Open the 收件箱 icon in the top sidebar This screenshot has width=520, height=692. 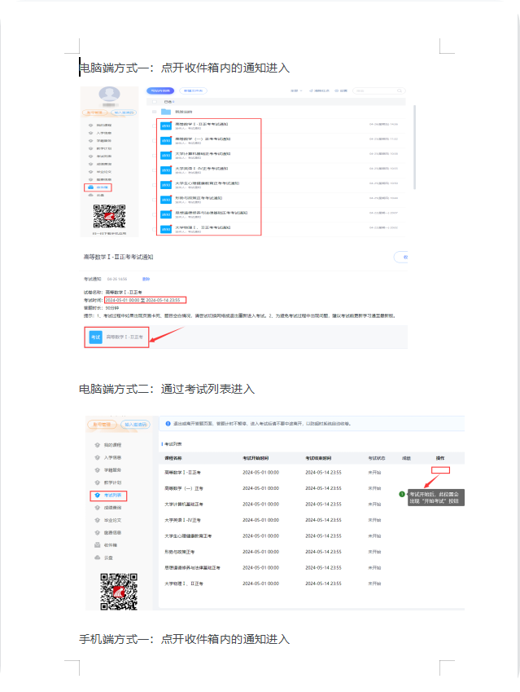click(90, 187)
